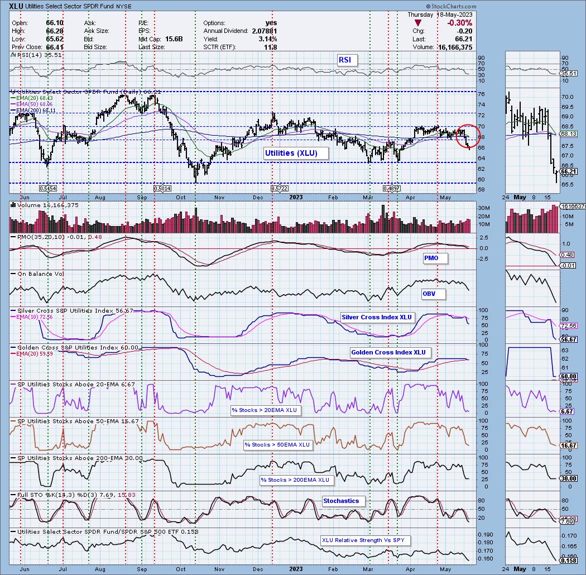The image size is (586, 575).
Task: Click the XLU Relative Strength Vs SPY label
Action: (x=365, y=540)
